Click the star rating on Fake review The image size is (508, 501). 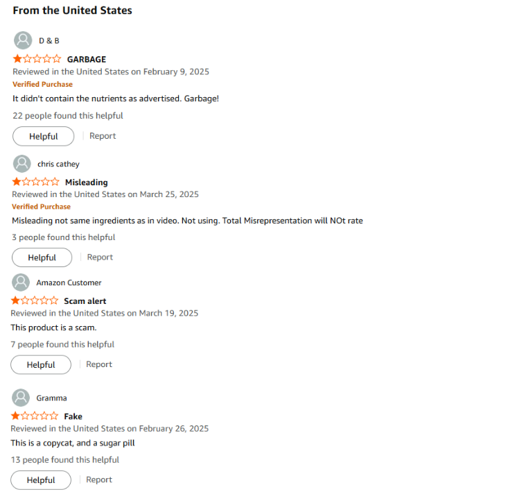tap(35, 416)
